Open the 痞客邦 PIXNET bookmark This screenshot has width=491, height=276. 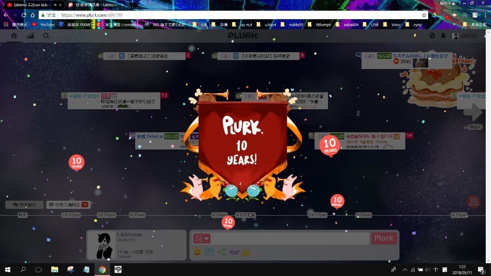[75, 24]
